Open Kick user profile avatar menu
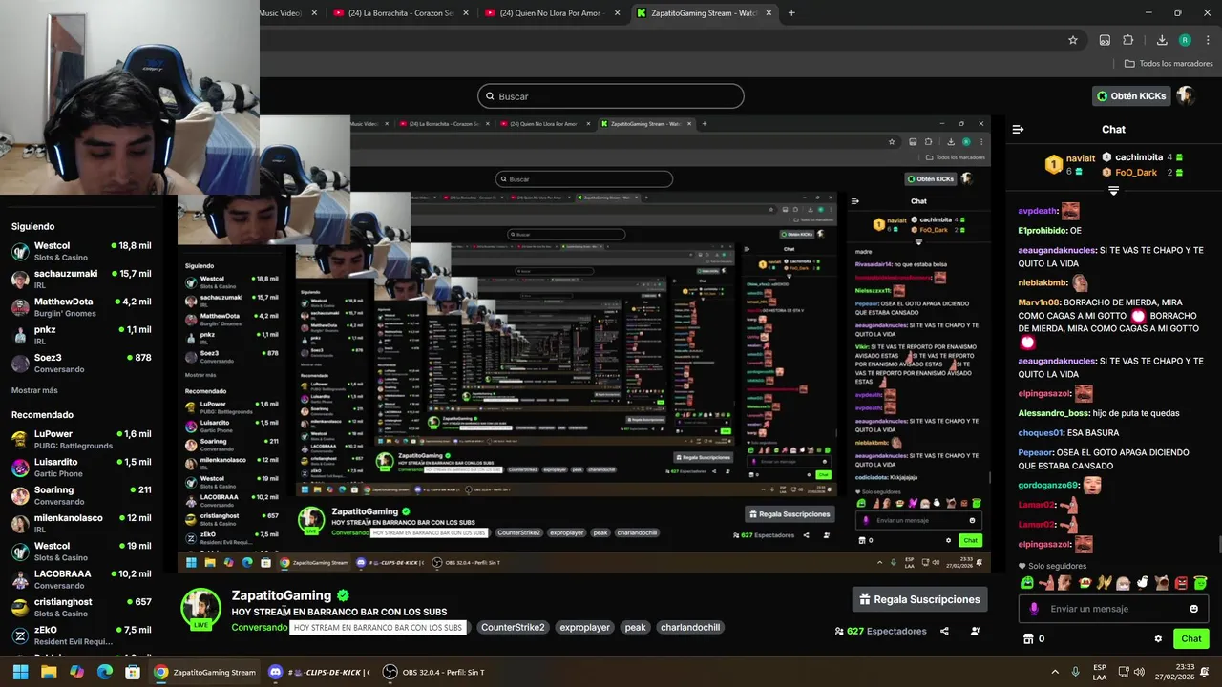The height and width of the screenshot is (687, 1222). (x=1185, y=95)
